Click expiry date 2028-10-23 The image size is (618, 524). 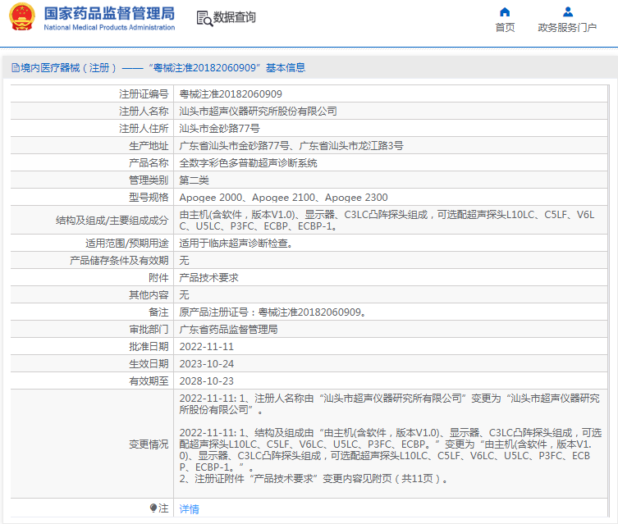tap(207, 381)
